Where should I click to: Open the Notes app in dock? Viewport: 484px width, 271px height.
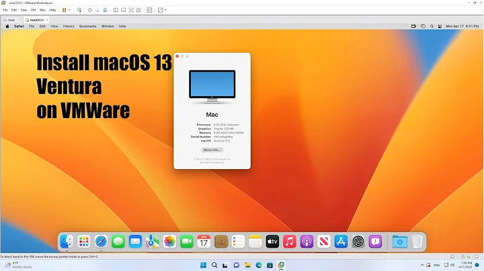(x=255, y=241)
